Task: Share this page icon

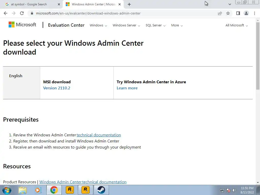Action: (220, 13)
